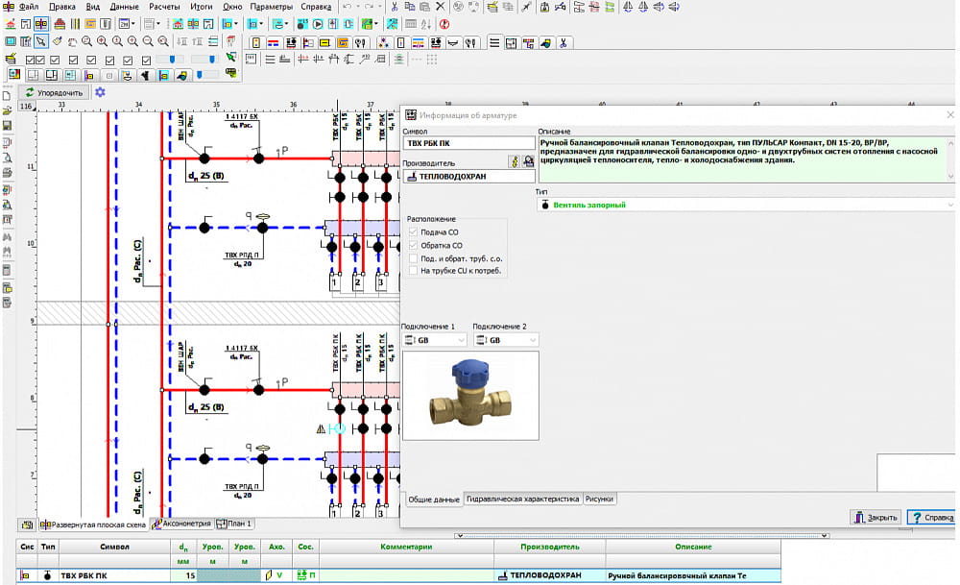Switch to 'Гидравлическая характеристика' tab
960x585 pixels.
point(523,500)
